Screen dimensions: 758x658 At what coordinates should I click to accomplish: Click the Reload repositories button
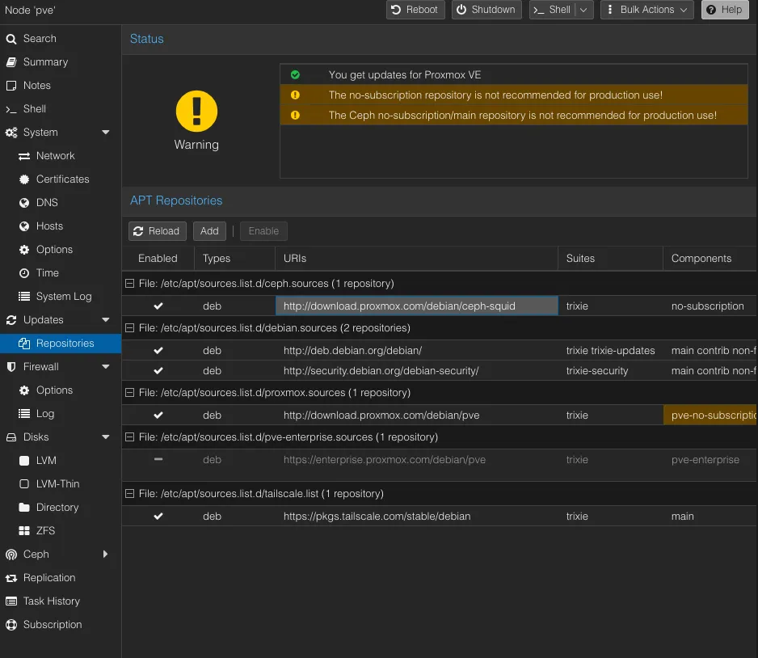[158, 231]
